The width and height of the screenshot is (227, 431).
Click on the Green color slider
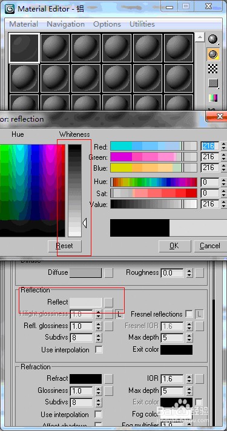[154, 157]
